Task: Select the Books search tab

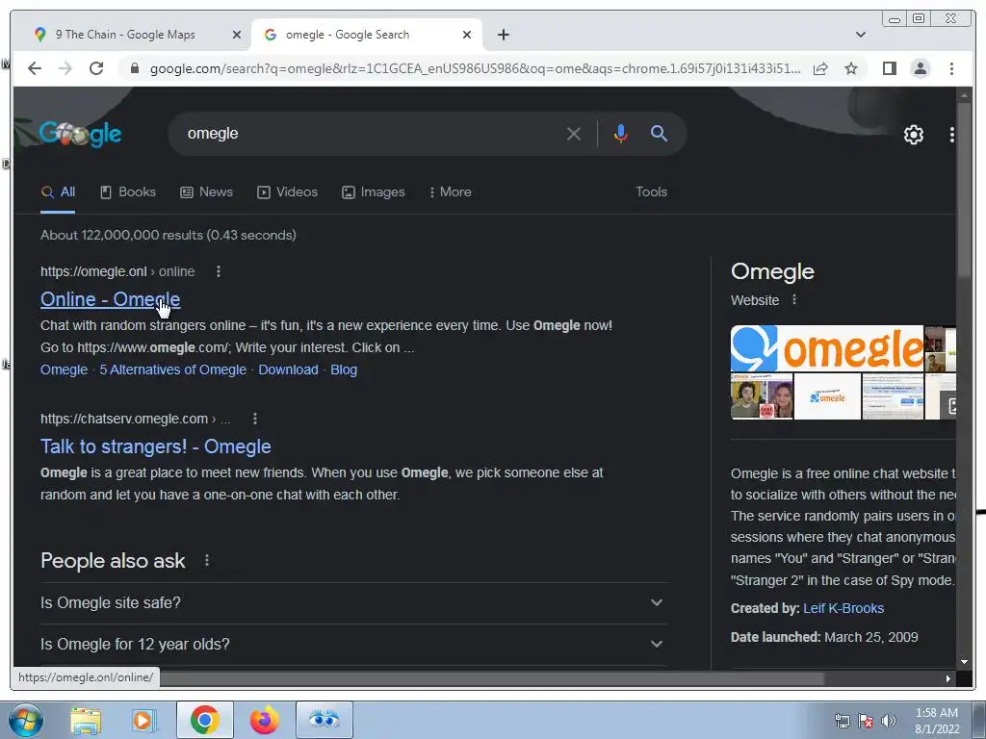Action: coord(128,192)
